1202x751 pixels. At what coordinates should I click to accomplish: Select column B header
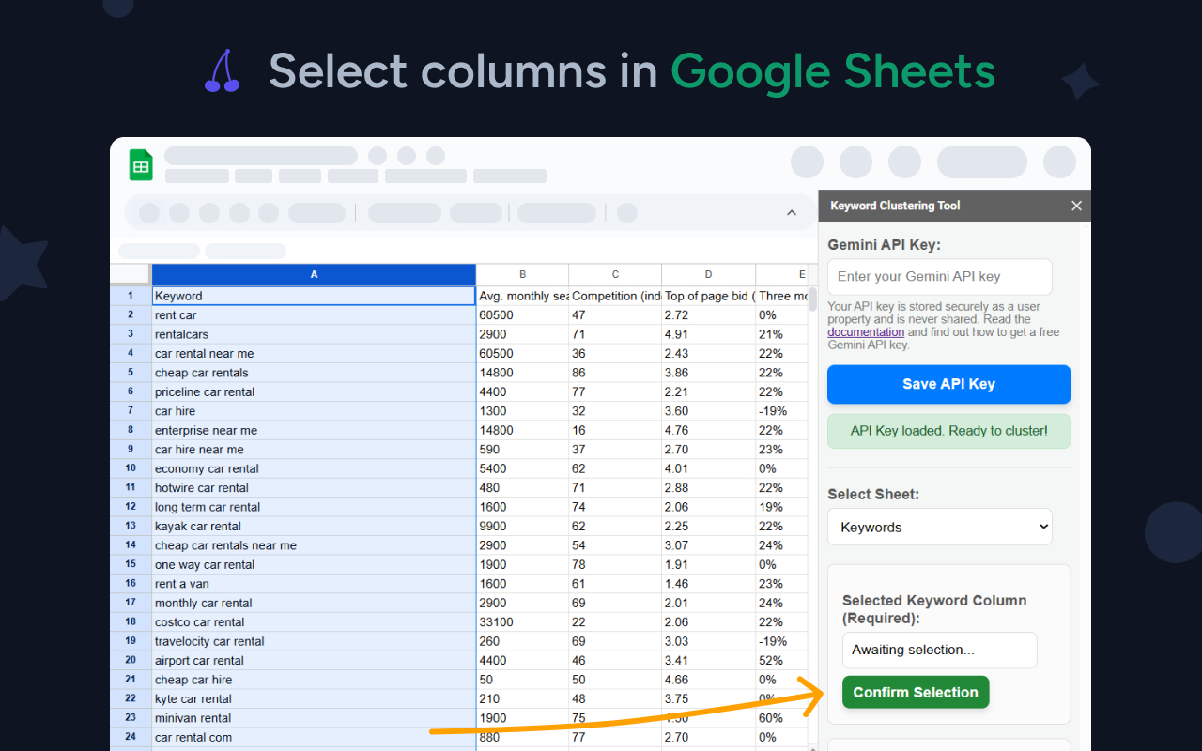[x=522, y=274]
